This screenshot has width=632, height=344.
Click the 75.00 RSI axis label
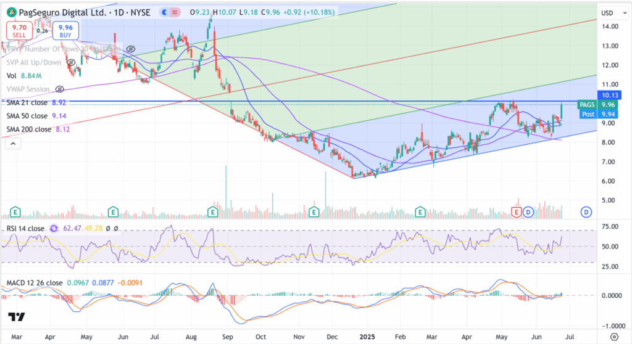pyautogui.click(x=610, y=227)
